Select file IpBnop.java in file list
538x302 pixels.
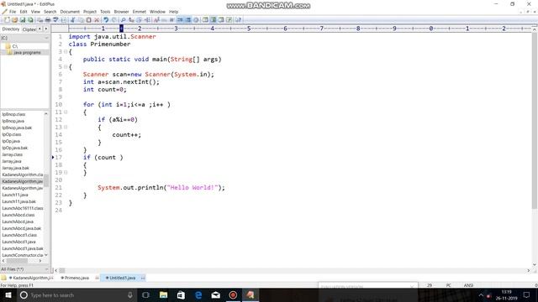[13, 121]
